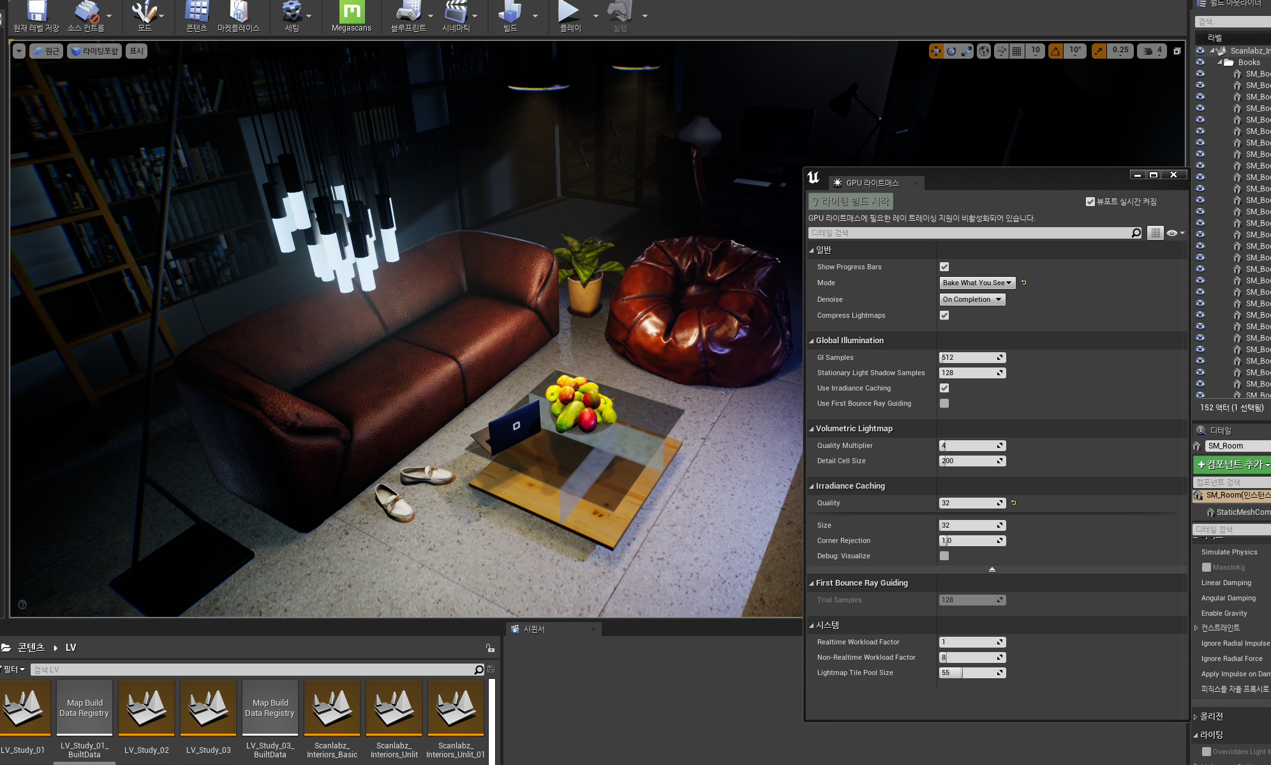Collapse First Bounce Ray Guiding section
This screenshot has width=1271, height=765.
point(812,583)
